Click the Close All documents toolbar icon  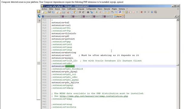tap(60, 12)
